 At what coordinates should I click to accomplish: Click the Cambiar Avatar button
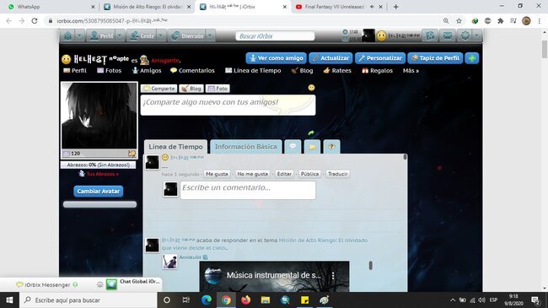(x=98, y=191)
